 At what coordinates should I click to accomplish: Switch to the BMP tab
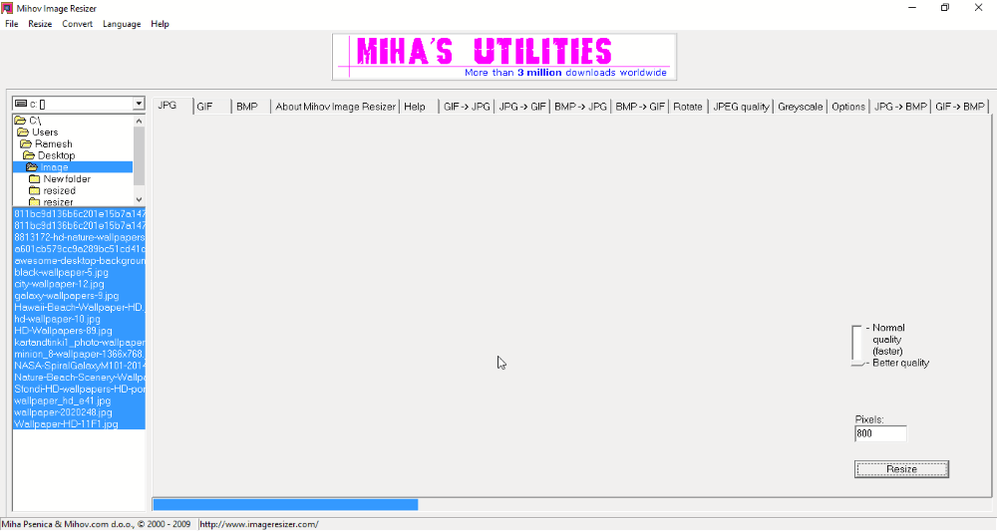[251, 107]
